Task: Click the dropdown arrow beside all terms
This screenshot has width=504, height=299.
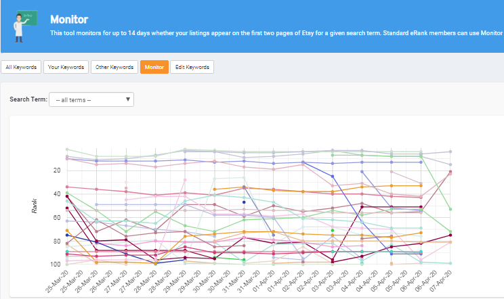Action: [128, 99]
